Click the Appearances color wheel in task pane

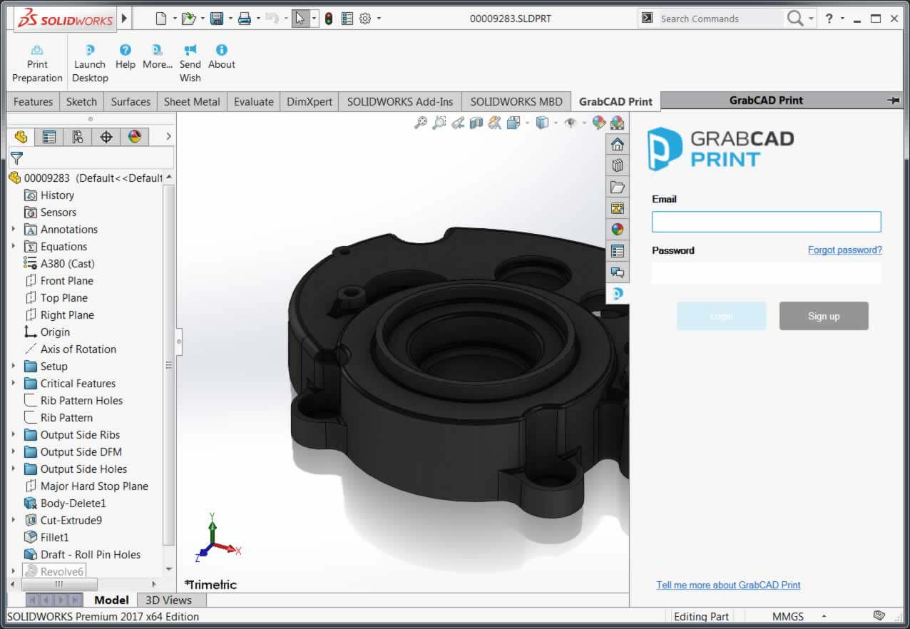click(617, 230)
